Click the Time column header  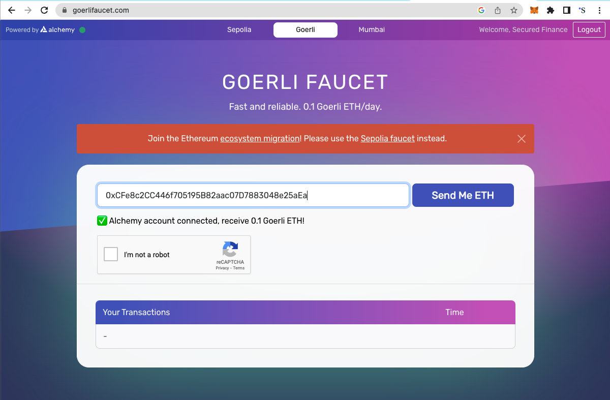pyautogui.click(x=454, y=312)
